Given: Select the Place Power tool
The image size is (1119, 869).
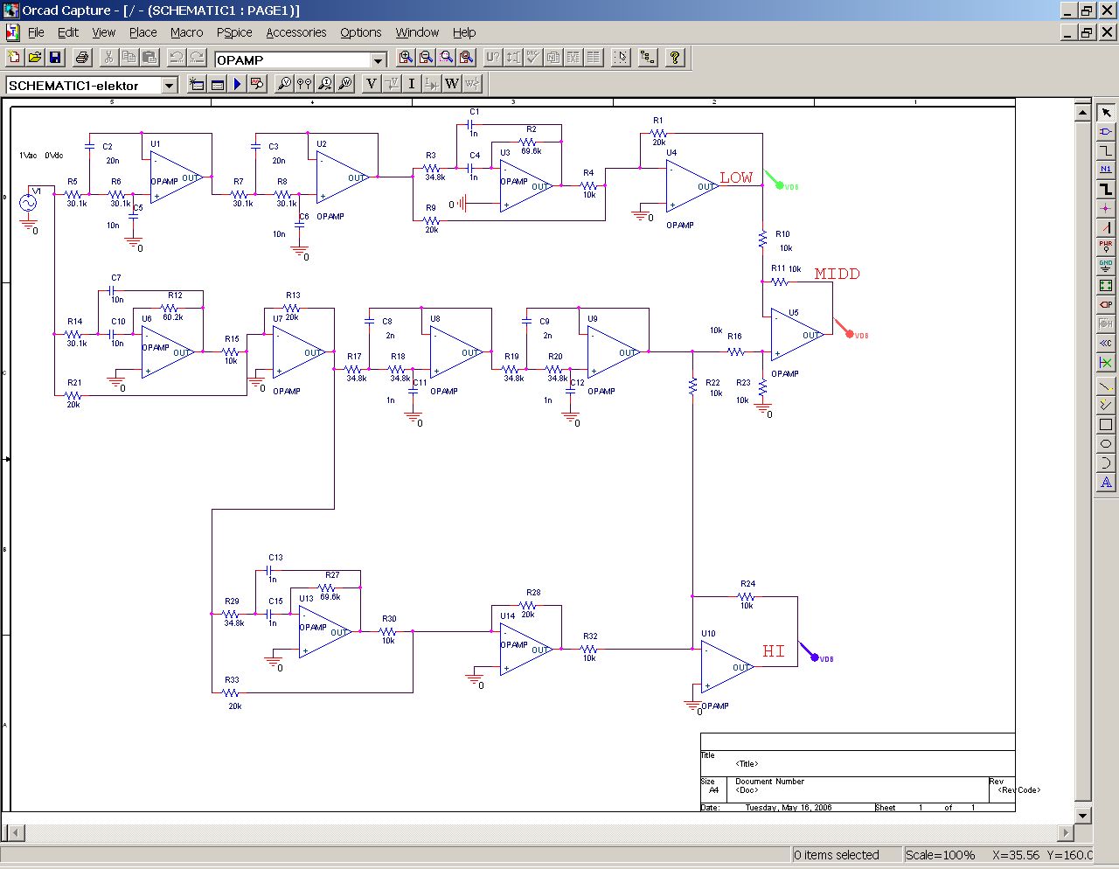Looking at the screenshot, I should [1106, 247].
